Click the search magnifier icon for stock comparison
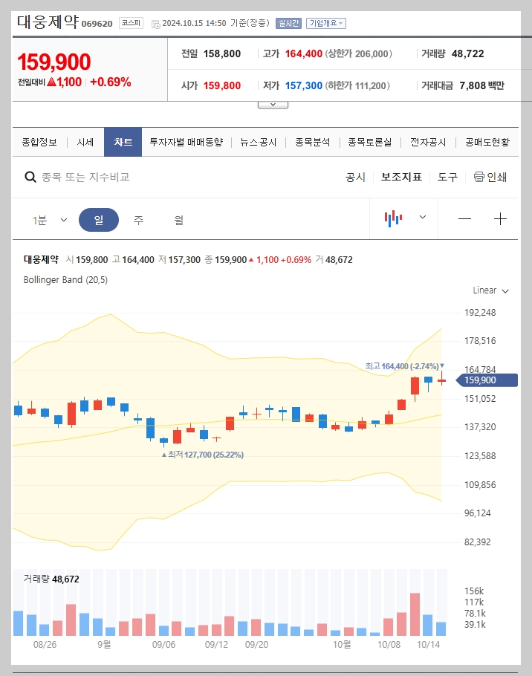Image resolution: width=532 pixels, height=676 pixels. point(30,178)
